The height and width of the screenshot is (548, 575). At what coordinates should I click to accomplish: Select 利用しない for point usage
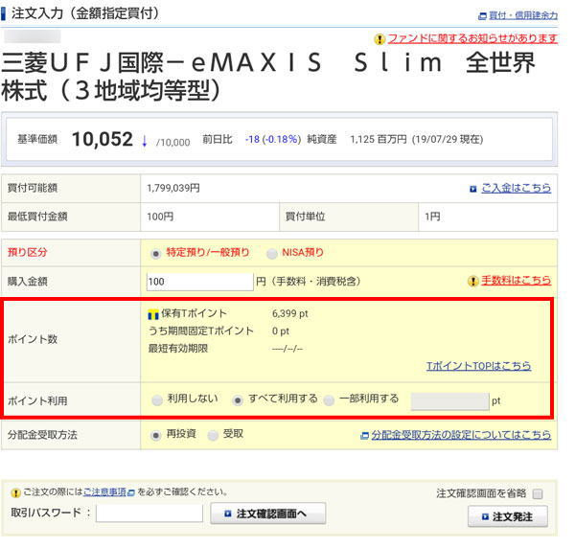(x=157, y=400)
